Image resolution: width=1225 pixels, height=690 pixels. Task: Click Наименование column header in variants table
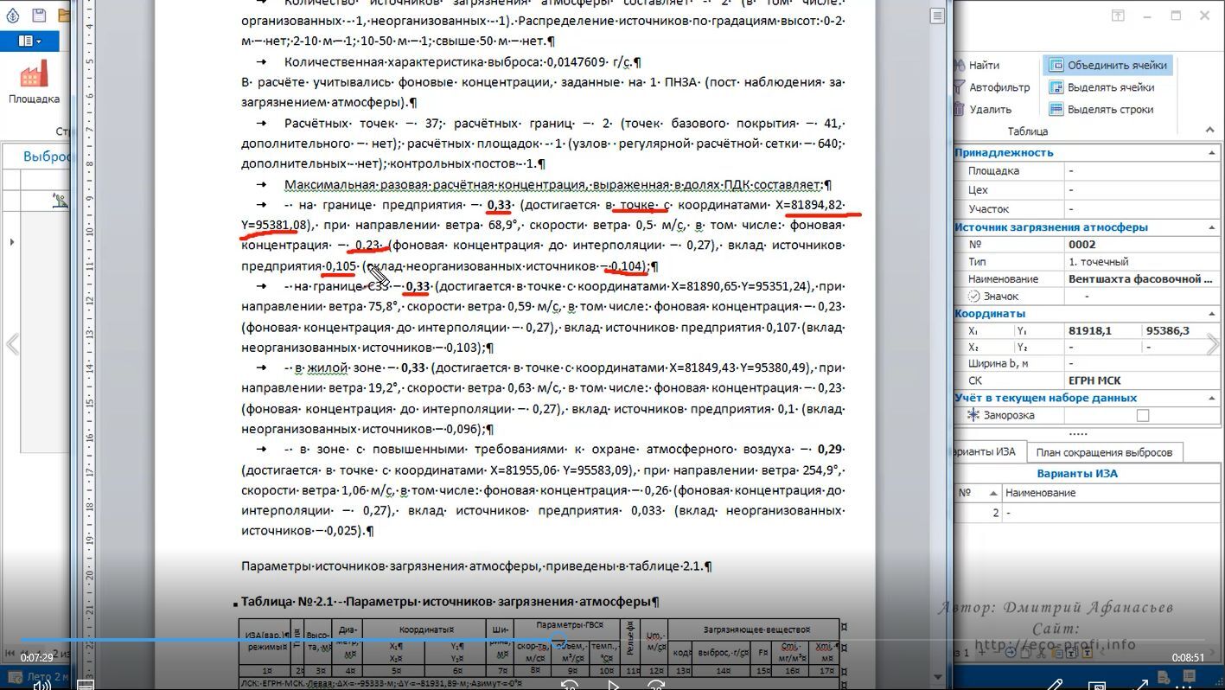click(x=1111, y=493)
